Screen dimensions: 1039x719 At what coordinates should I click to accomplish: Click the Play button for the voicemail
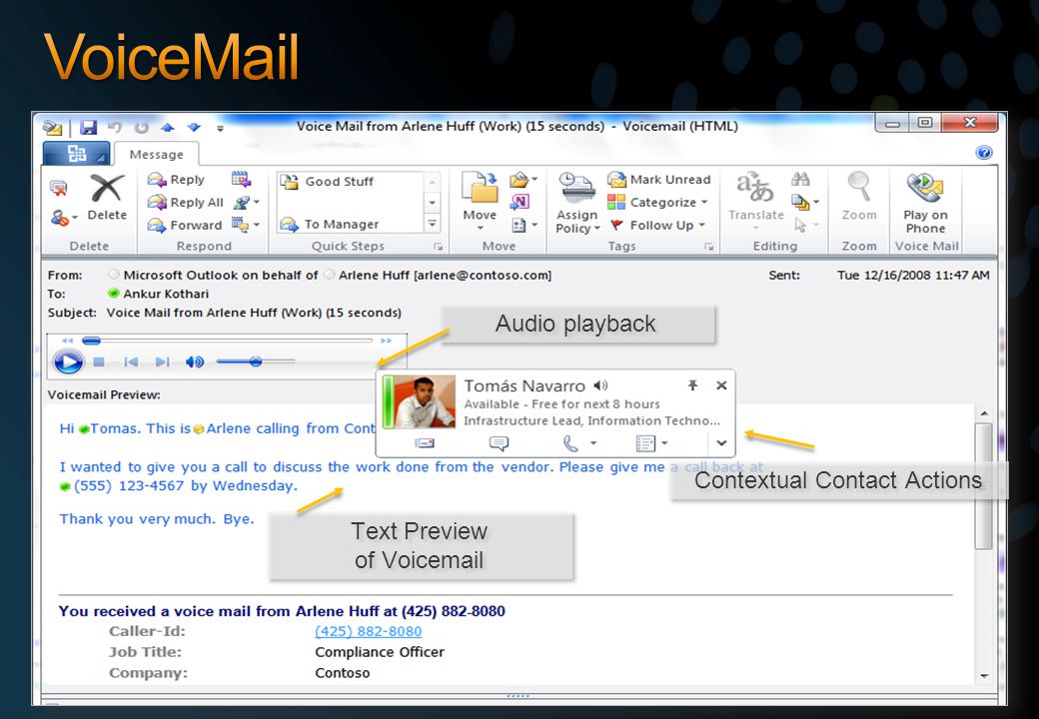click(x=68, y=362)
